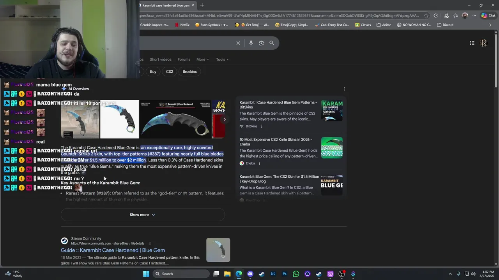Open the volume control in the system tray
This screenshot has height=280, width=499.
(473, 274)
